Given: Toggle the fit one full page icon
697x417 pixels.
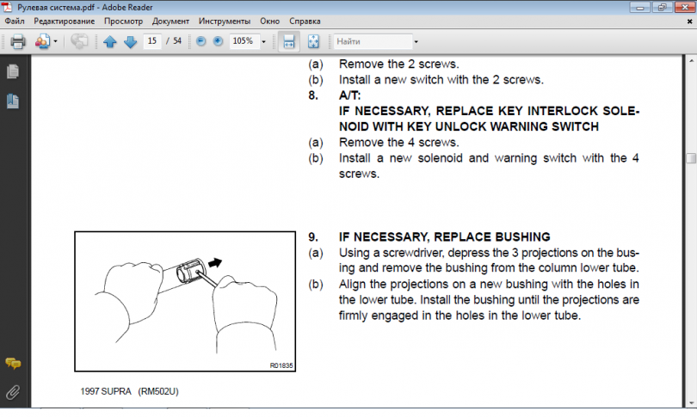Looking at the screenshot, I should [x=313, y=42].
